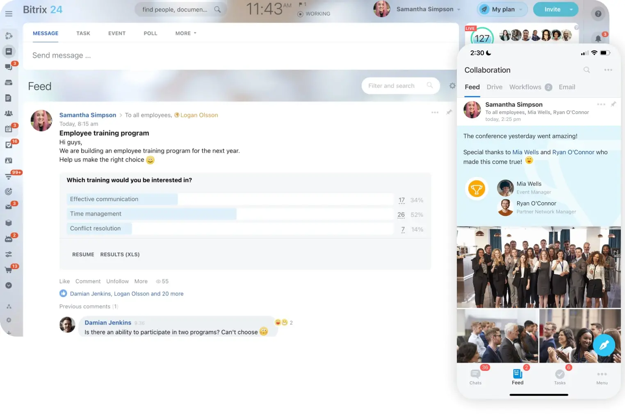625x416 pixels.
Task: Pin Employee training program post
Action: pos(449,112)
